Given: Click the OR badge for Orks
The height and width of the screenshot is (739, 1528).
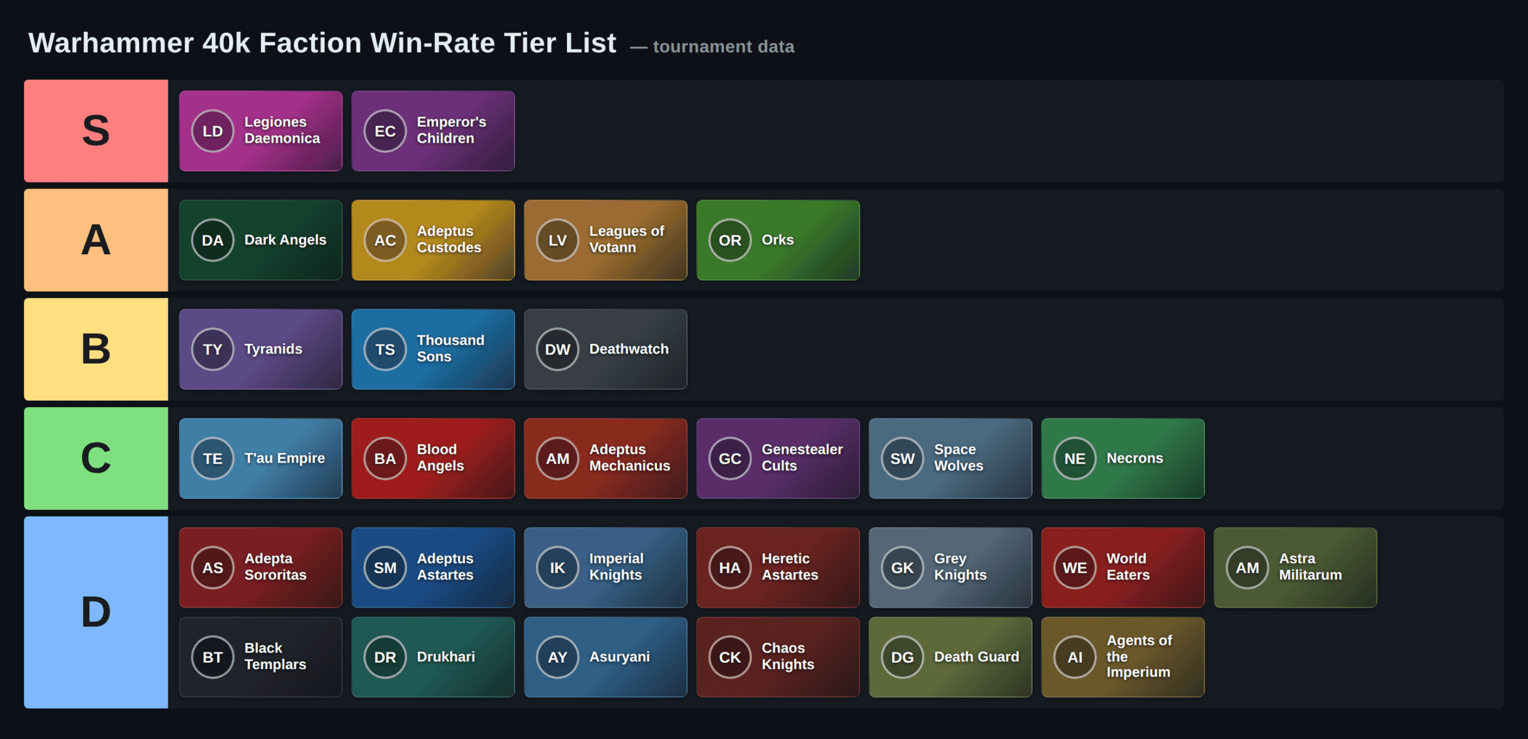Looking at the screenshot, I should pos(730,240).
